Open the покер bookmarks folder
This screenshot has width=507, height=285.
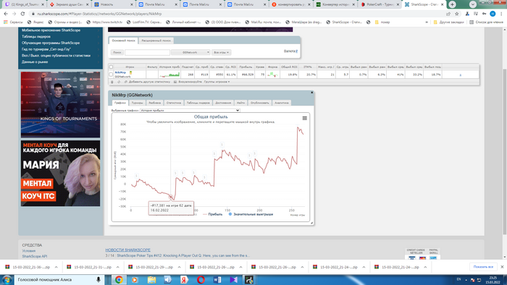[x=382, y=22]
